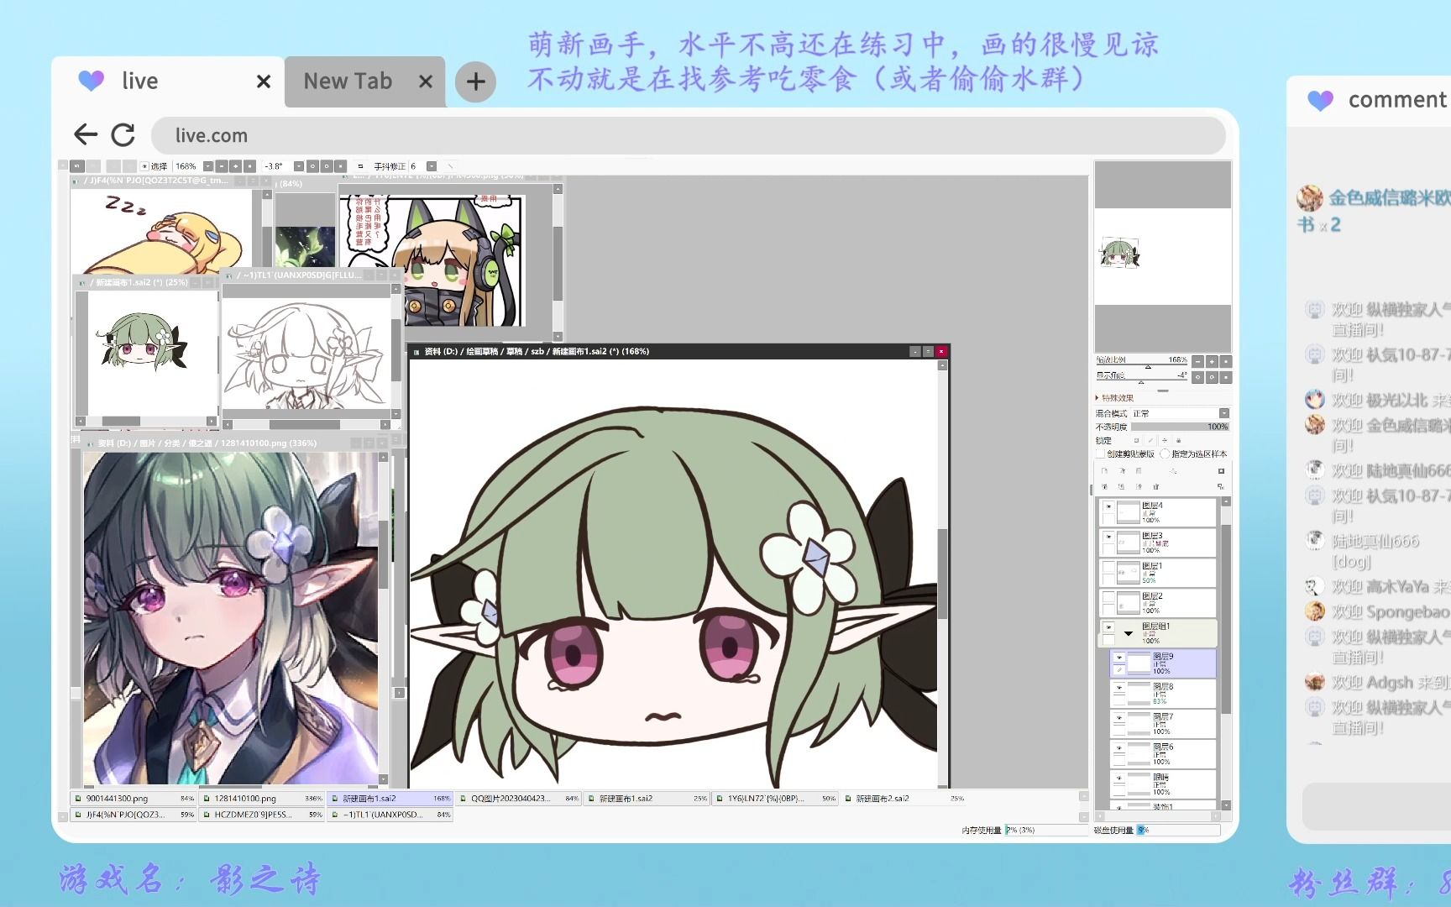Click the merge-down icon in second layer tool row
This screenshot has width=1451, height=907.
click(x=1121, y=487)
